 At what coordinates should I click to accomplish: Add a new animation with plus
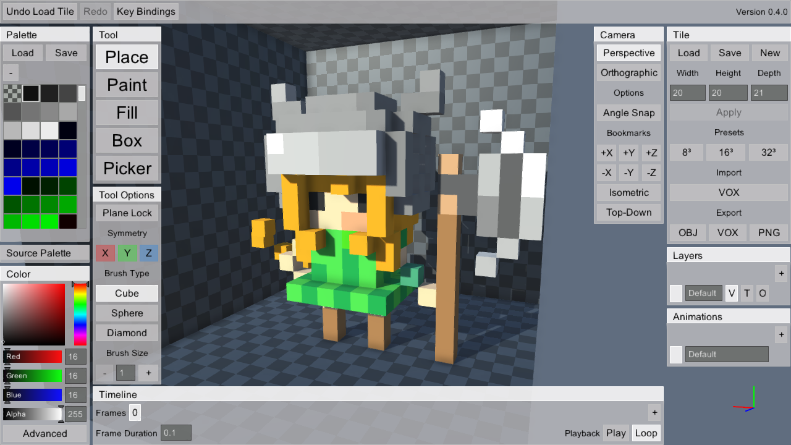tap(781, 334)
